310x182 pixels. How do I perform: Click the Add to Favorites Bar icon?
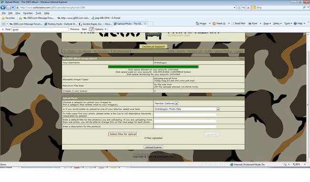point(21,18)
